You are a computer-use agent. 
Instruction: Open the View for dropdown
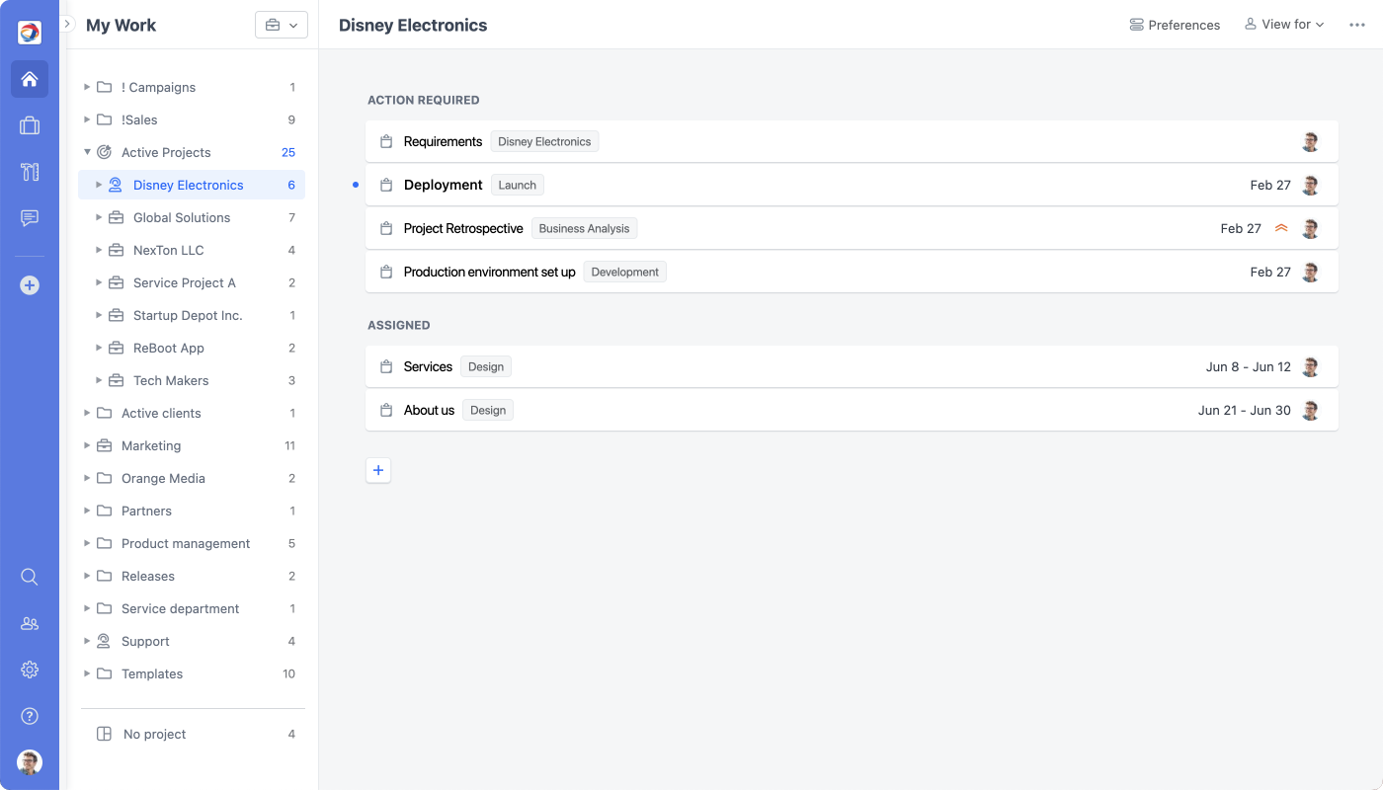(1284, 25)
